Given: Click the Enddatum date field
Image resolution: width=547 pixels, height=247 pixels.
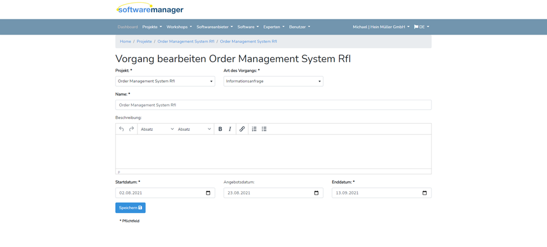Looking at the screenshot, I should point(381,193).
